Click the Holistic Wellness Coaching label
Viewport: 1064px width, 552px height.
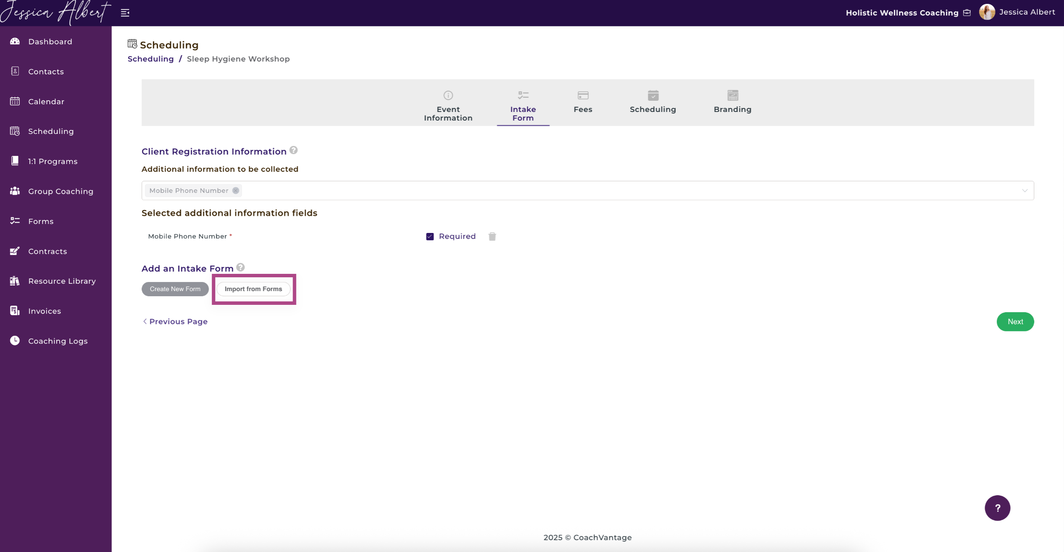point(902,13)
